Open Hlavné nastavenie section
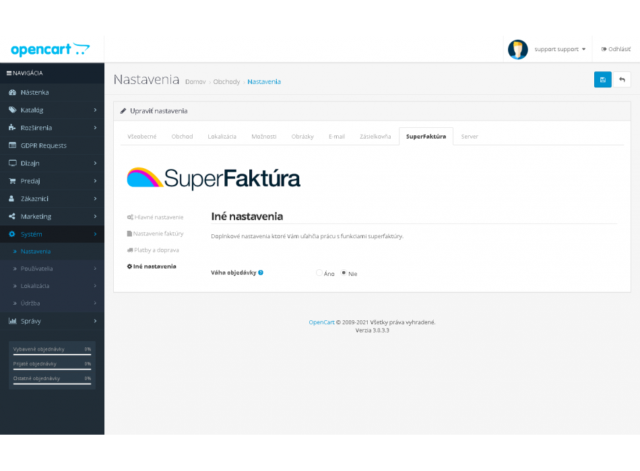 click(x=155, y=217)
